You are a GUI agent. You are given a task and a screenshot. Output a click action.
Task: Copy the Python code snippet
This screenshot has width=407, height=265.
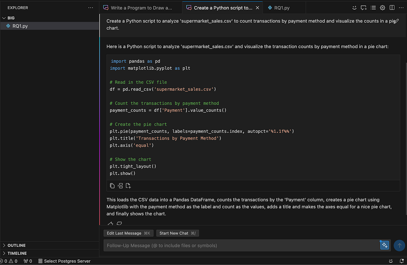[x=112, y=185]
